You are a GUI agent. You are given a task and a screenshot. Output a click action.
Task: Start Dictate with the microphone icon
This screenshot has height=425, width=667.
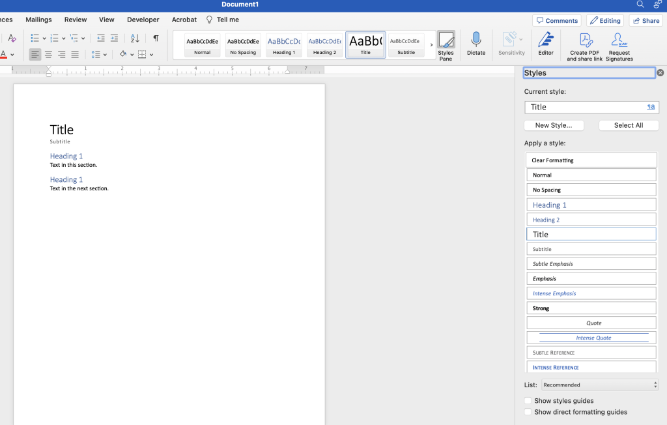(476, 44)
